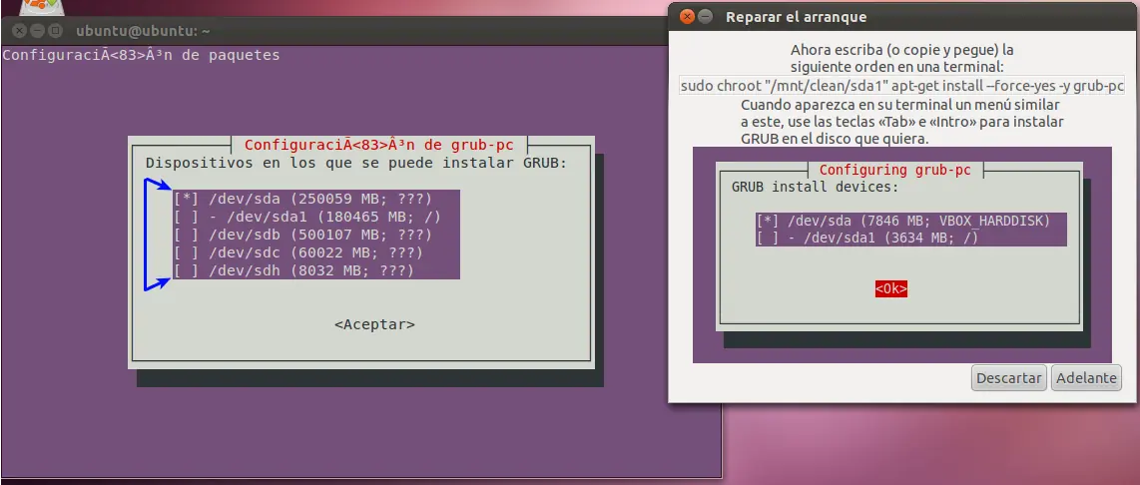1140x485 pixels.
Task: Maximize the ubuntu@ubuntu terminal window
Action: (x=55, y=31)
